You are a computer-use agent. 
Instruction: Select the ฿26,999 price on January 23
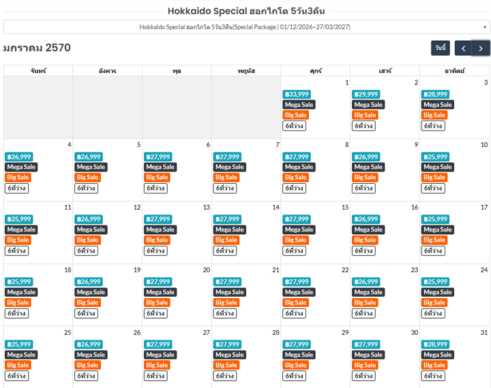point(366,282)
